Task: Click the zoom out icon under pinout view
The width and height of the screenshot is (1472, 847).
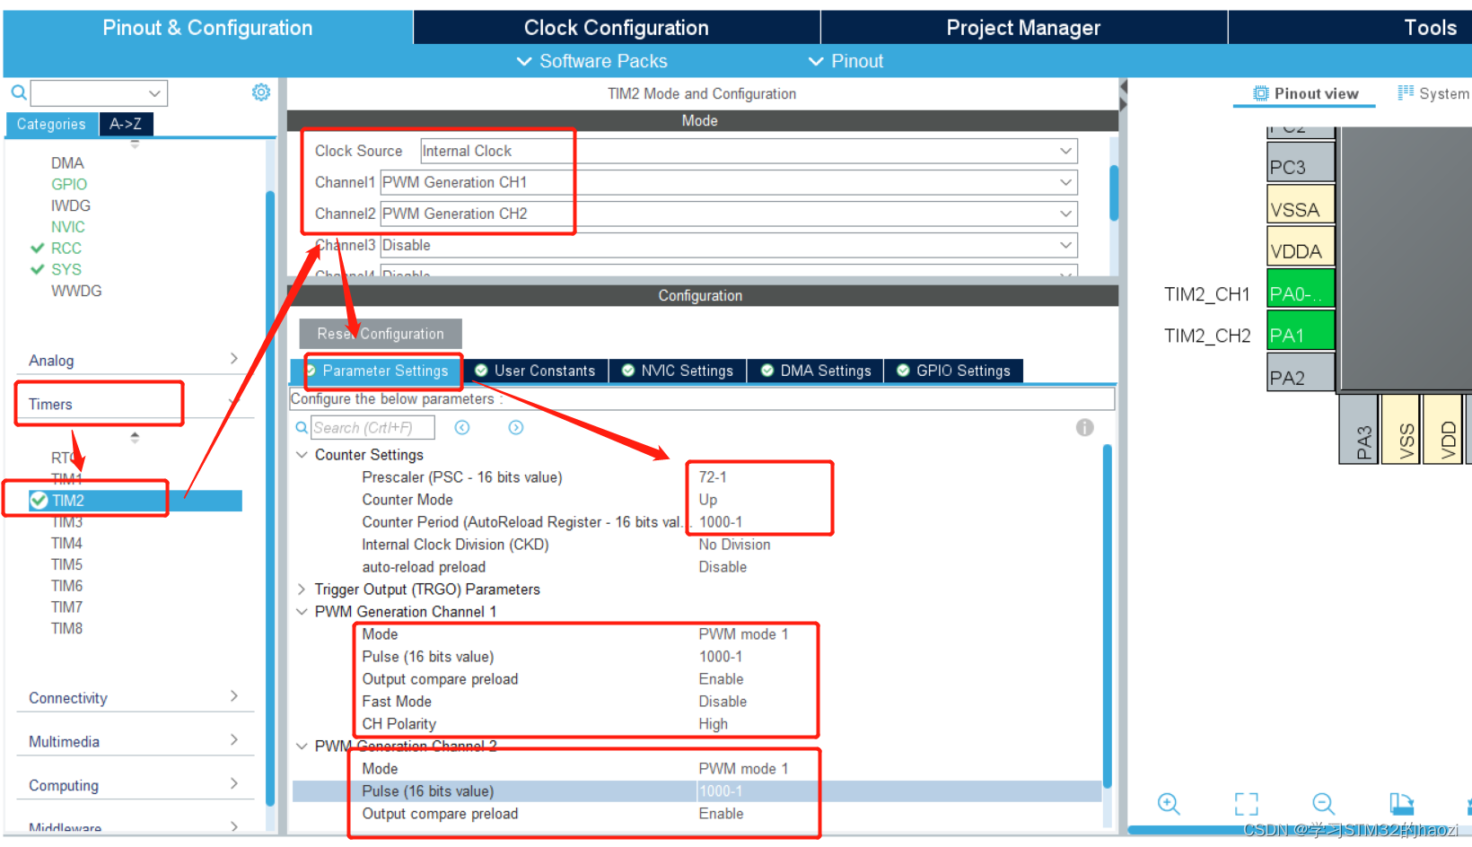Action: coord(1324,804)
